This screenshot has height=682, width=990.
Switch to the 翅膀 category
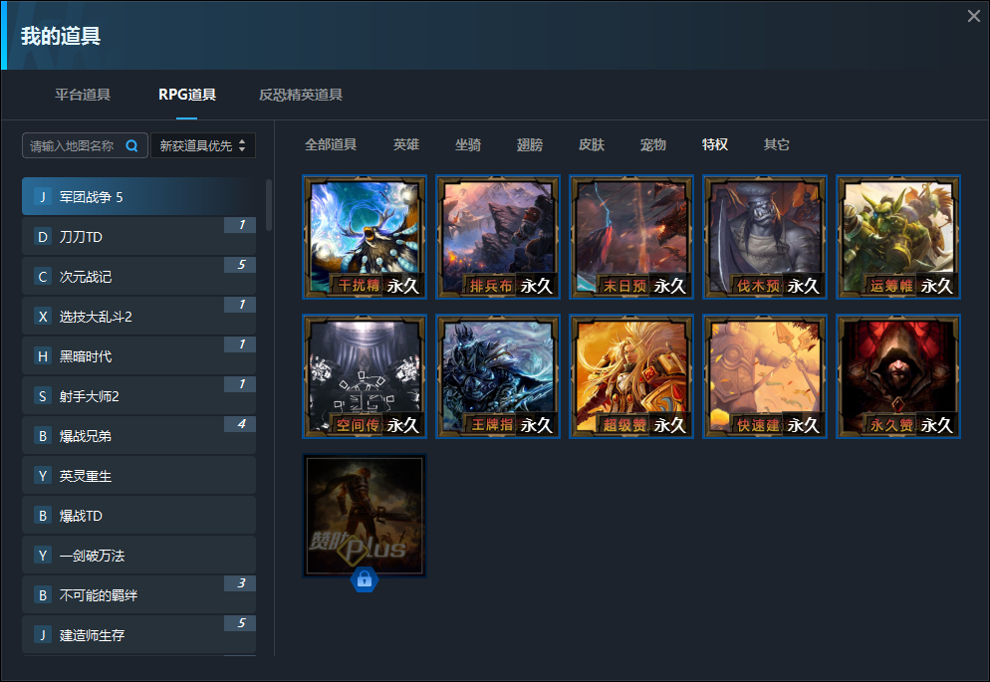pyautogui.click(x=530, y=144)
